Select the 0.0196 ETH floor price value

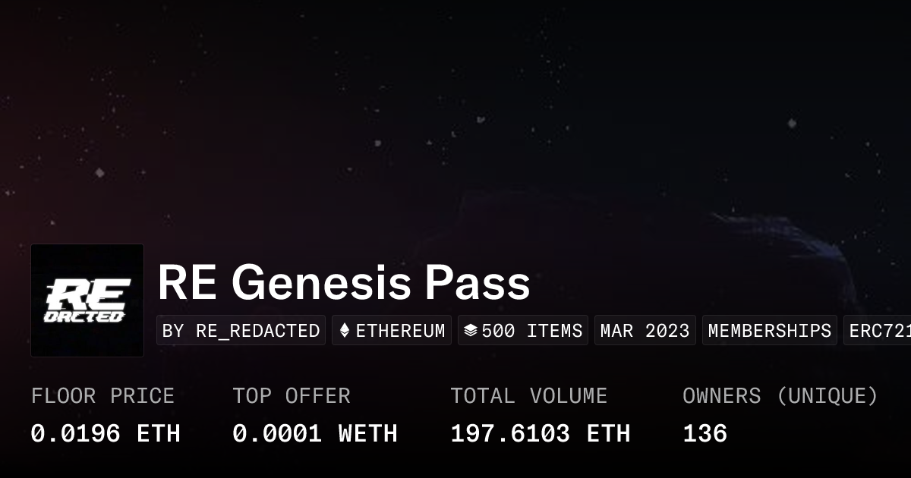(x=106, y=433)
